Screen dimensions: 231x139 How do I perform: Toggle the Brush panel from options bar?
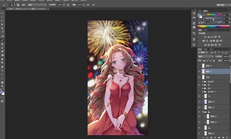(x=18, y=5)
